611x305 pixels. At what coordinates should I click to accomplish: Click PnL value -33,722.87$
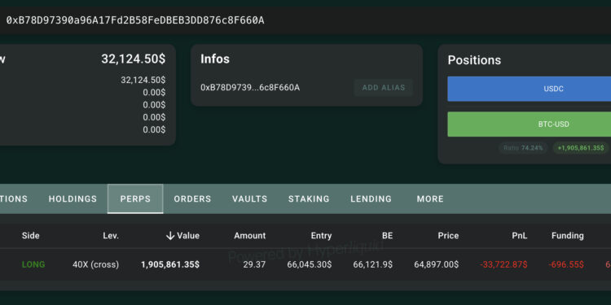(503, 264)
